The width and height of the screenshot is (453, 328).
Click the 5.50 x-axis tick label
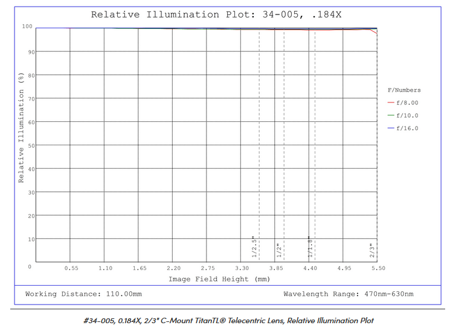click(378, 268)
